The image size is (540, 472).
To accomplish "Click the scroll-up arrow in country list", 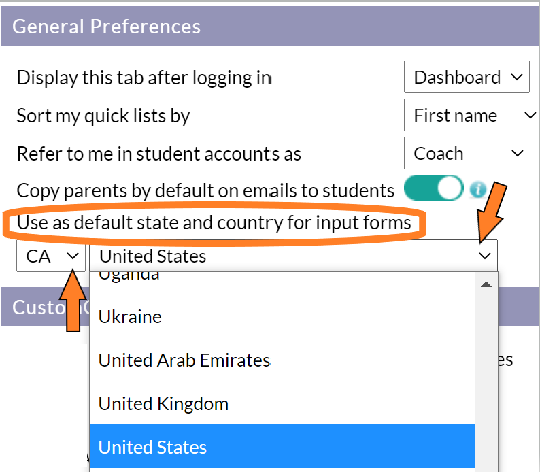I will [x=486, y=284].
